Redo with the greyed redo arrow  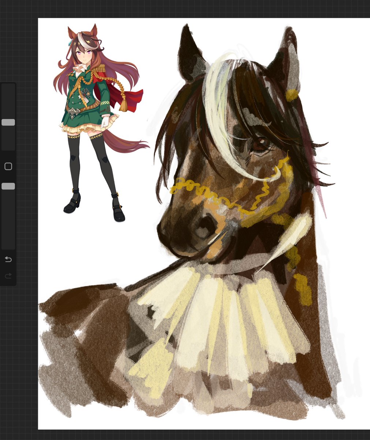tap(8, 275)
